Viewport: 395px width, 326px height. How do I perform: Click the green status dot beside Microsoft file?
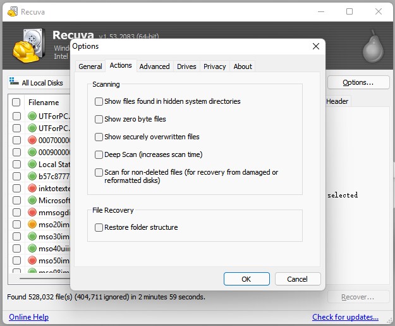32,200
